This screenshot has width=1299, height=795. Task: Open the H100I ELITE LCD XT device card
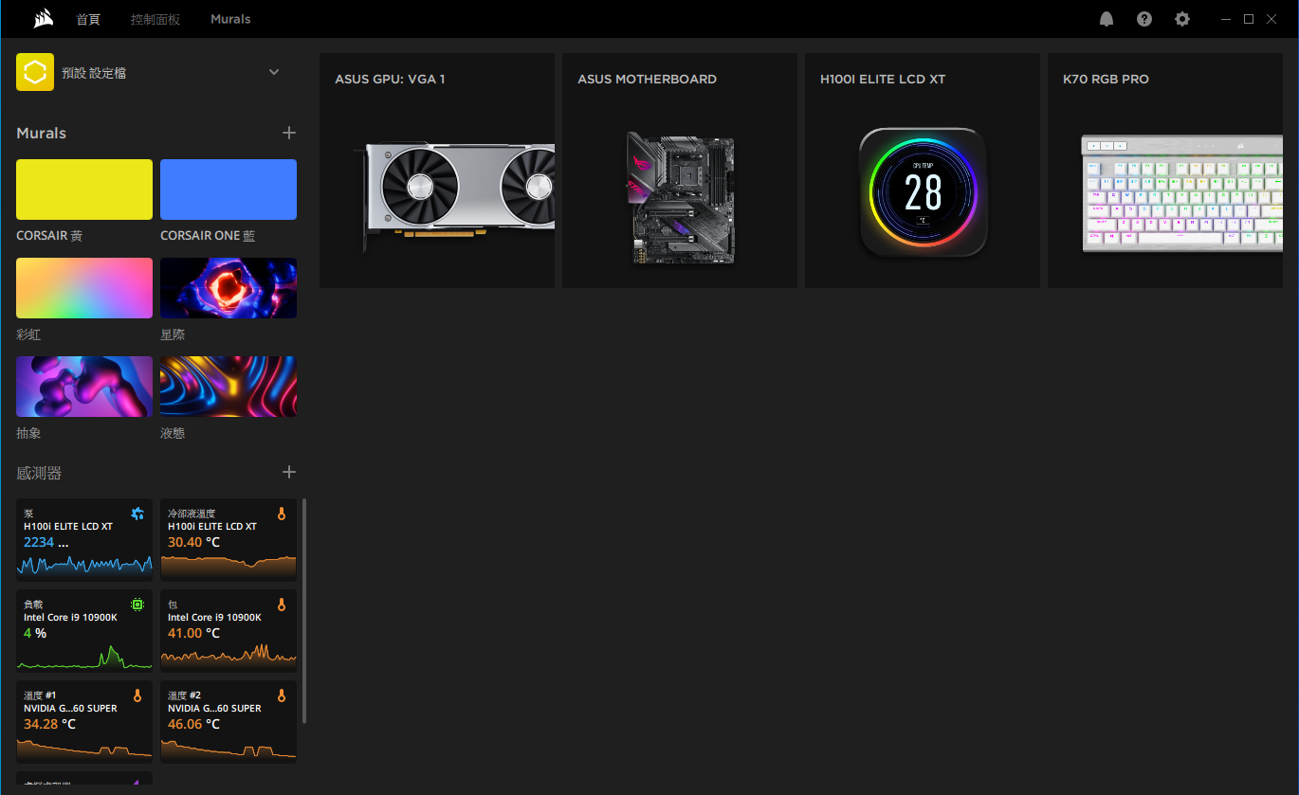pyautogui.click(x=923, y=171)
